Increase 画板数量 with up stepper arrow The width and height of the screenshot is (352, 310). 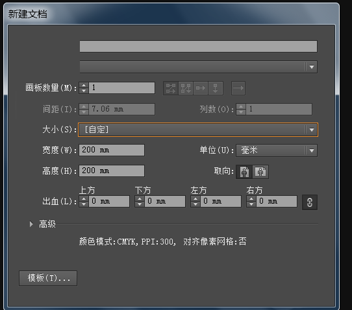[84, 85]
